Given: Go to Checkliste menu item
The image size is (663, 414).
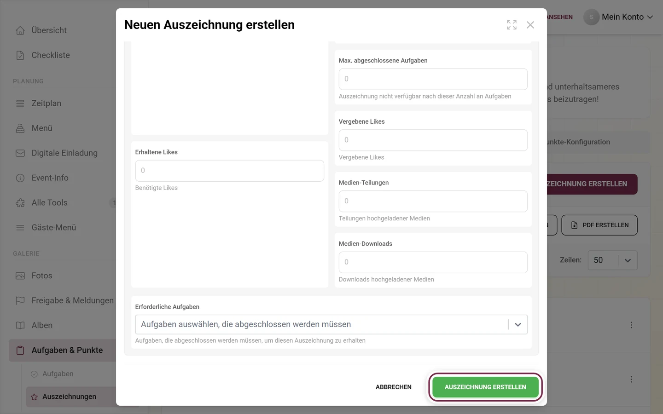Looking at the screenshot, I should 51,55.
